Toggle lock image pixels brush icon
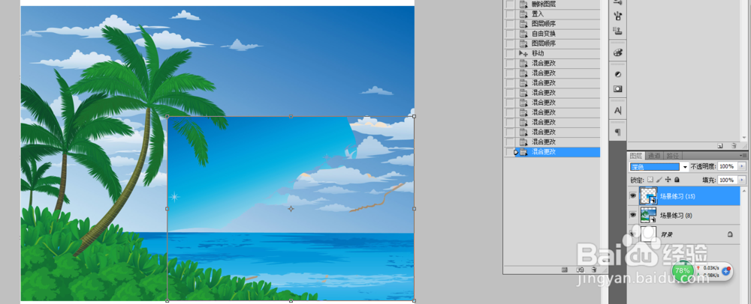Image resolution: width=751 pixels, height=304 pixels. click(x=659, y=180)
